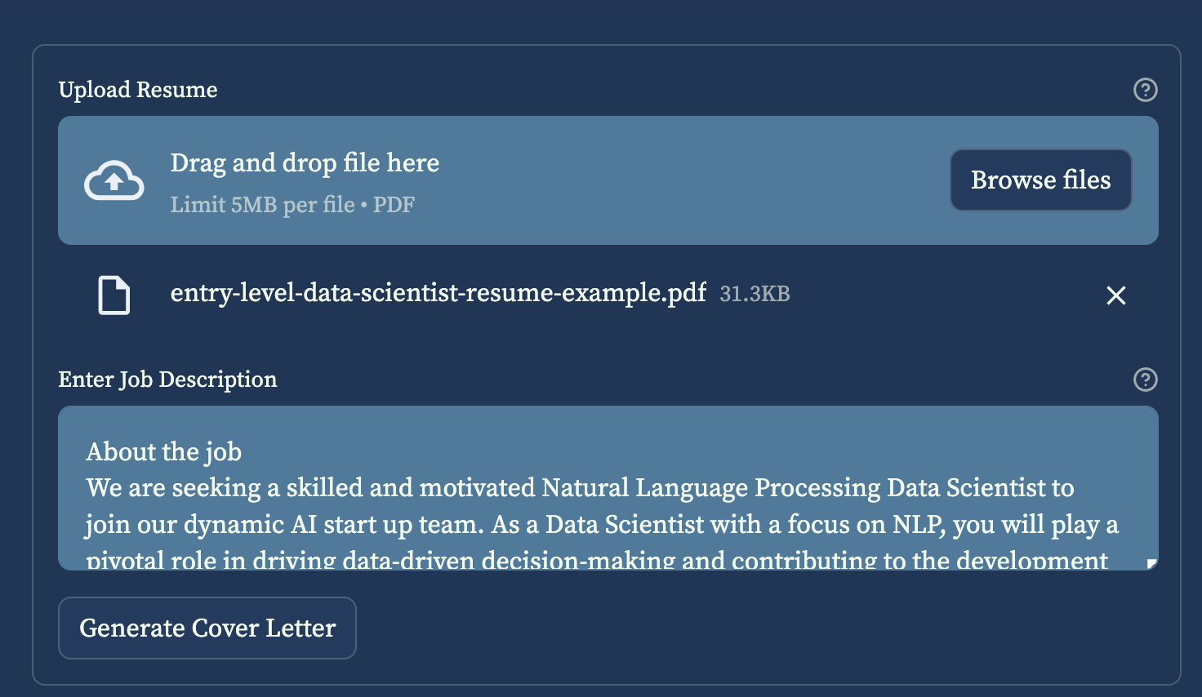
Task: Click the 'Drag and drop file here' text
Action: click(305, 163)
